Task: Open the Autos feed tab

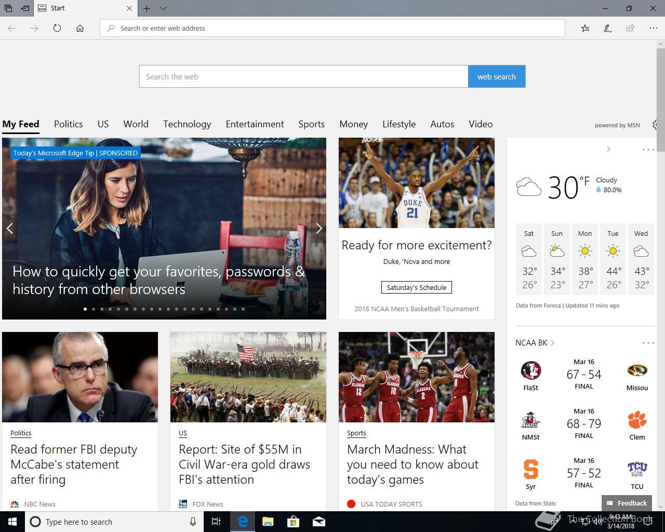Action: pyautogui.click(x=442, y=124)
